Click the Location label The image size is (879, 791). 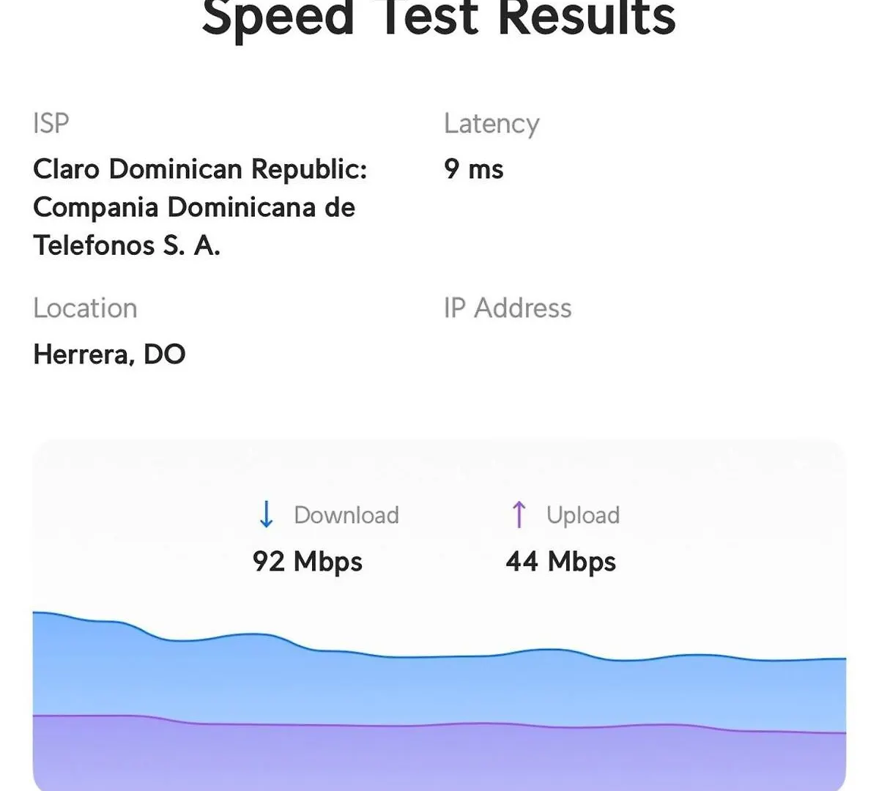click(x=85, y=308)
